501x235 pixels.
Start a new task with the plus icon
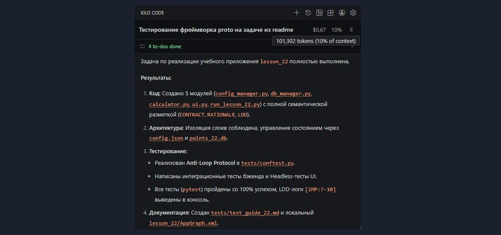296,13
